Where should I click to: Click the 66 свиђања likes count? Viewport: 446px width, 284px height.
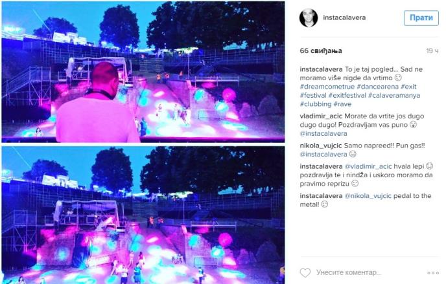pyautogui.click(x=321, y=51)
